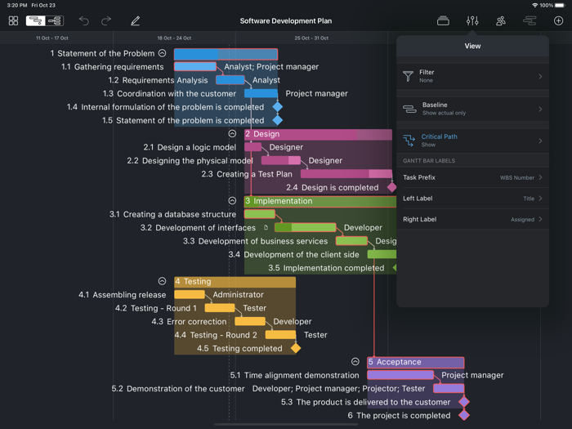
Task: Toggle Critical Path display
Action: tap(472, 141)
